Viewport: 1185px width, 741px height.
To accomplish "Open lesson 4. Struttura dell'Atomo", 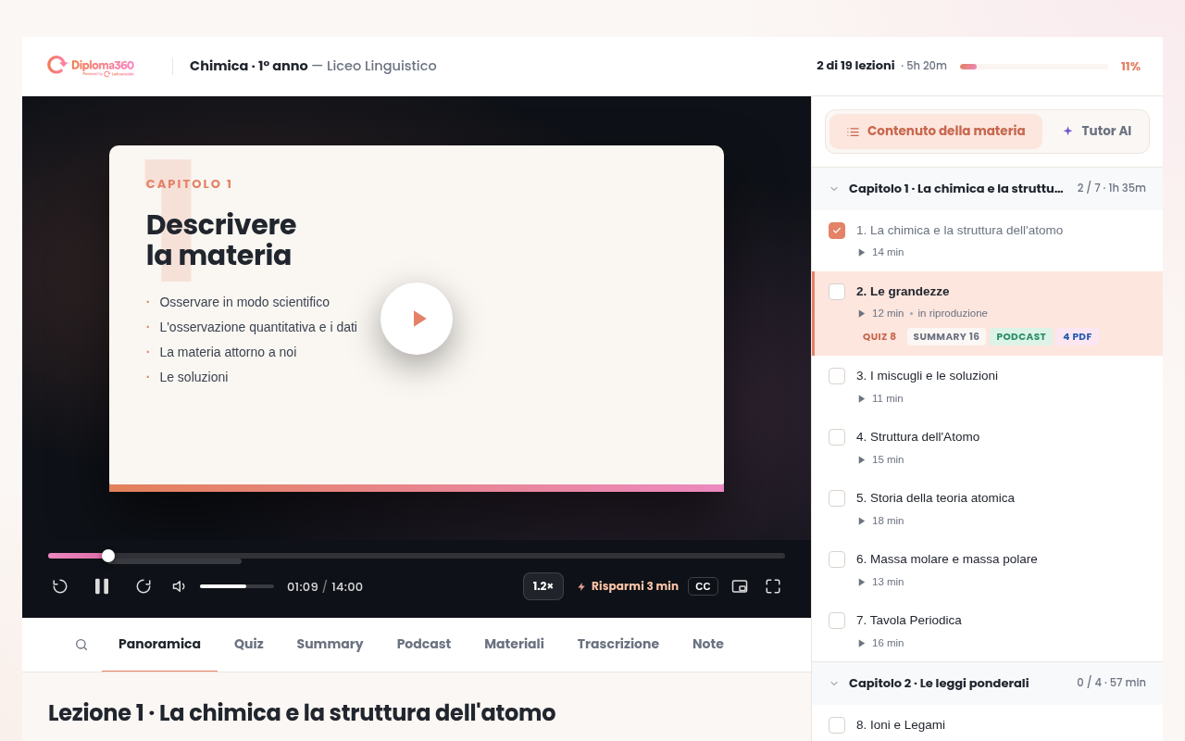I will pos(917,437).
